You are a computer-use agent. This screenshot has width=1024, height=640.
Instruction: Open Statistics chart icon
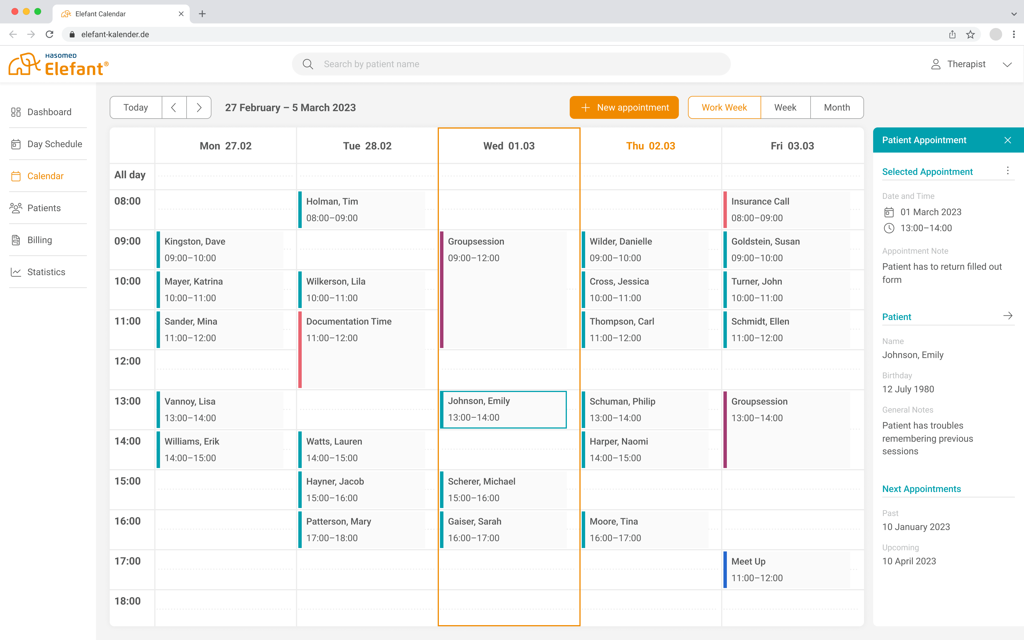pyautogui.click(x=16, y=272)
